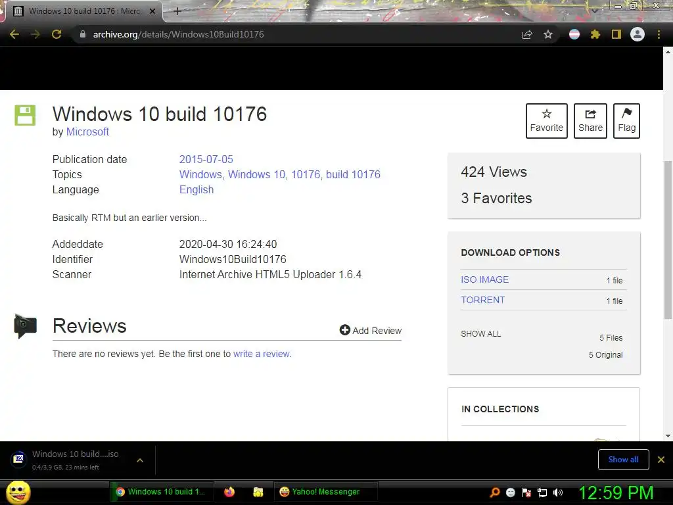View site information padlock icon
This screenshot has width=673, height=505.
pyautogui.click(x=83, y=34)
